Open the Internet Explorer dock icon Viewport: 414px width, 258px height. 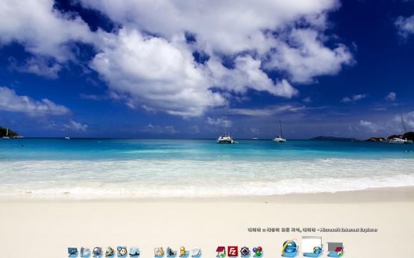pyautogui.click(x=290, y=248)
